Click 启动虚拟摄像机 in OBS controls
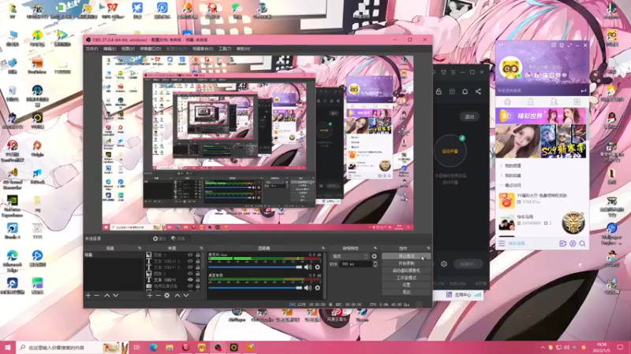 pos(406,271)
